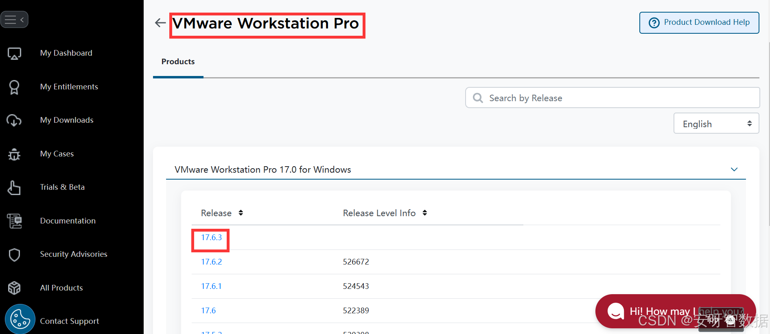Open release 17.6 link
The height and width of the screenshot is (334, 770).
point(208,311)
